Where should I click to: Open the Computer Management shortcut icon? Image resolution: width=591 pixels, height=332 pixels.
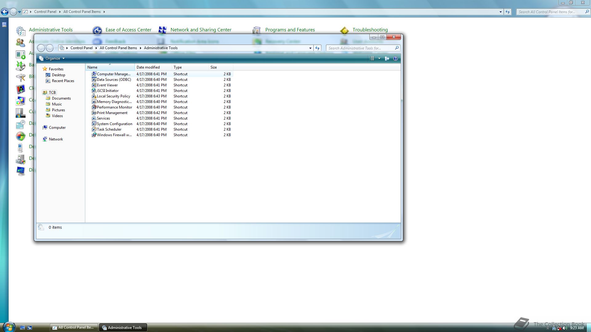coord(94,74)
